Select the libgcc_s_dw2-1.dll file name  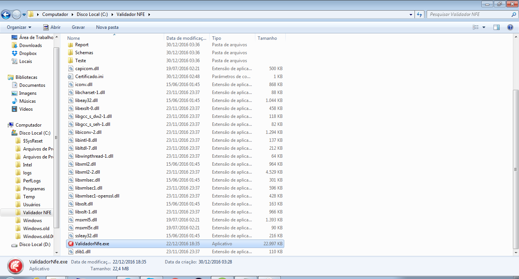click(93, 116)
